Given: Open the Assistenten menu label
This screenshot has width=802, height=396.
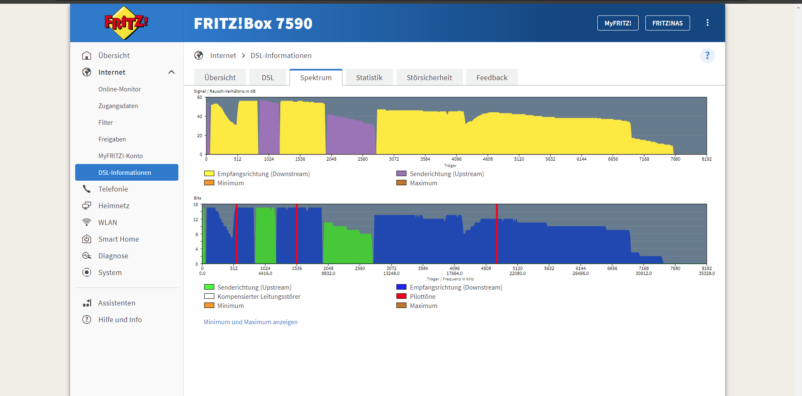Looking at the screenshot, I should pyautogui.click(x=117, y=303).
